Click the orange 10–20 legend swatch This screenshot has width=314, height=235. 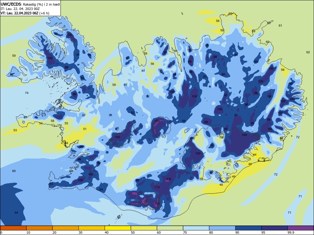pos(40,228)
